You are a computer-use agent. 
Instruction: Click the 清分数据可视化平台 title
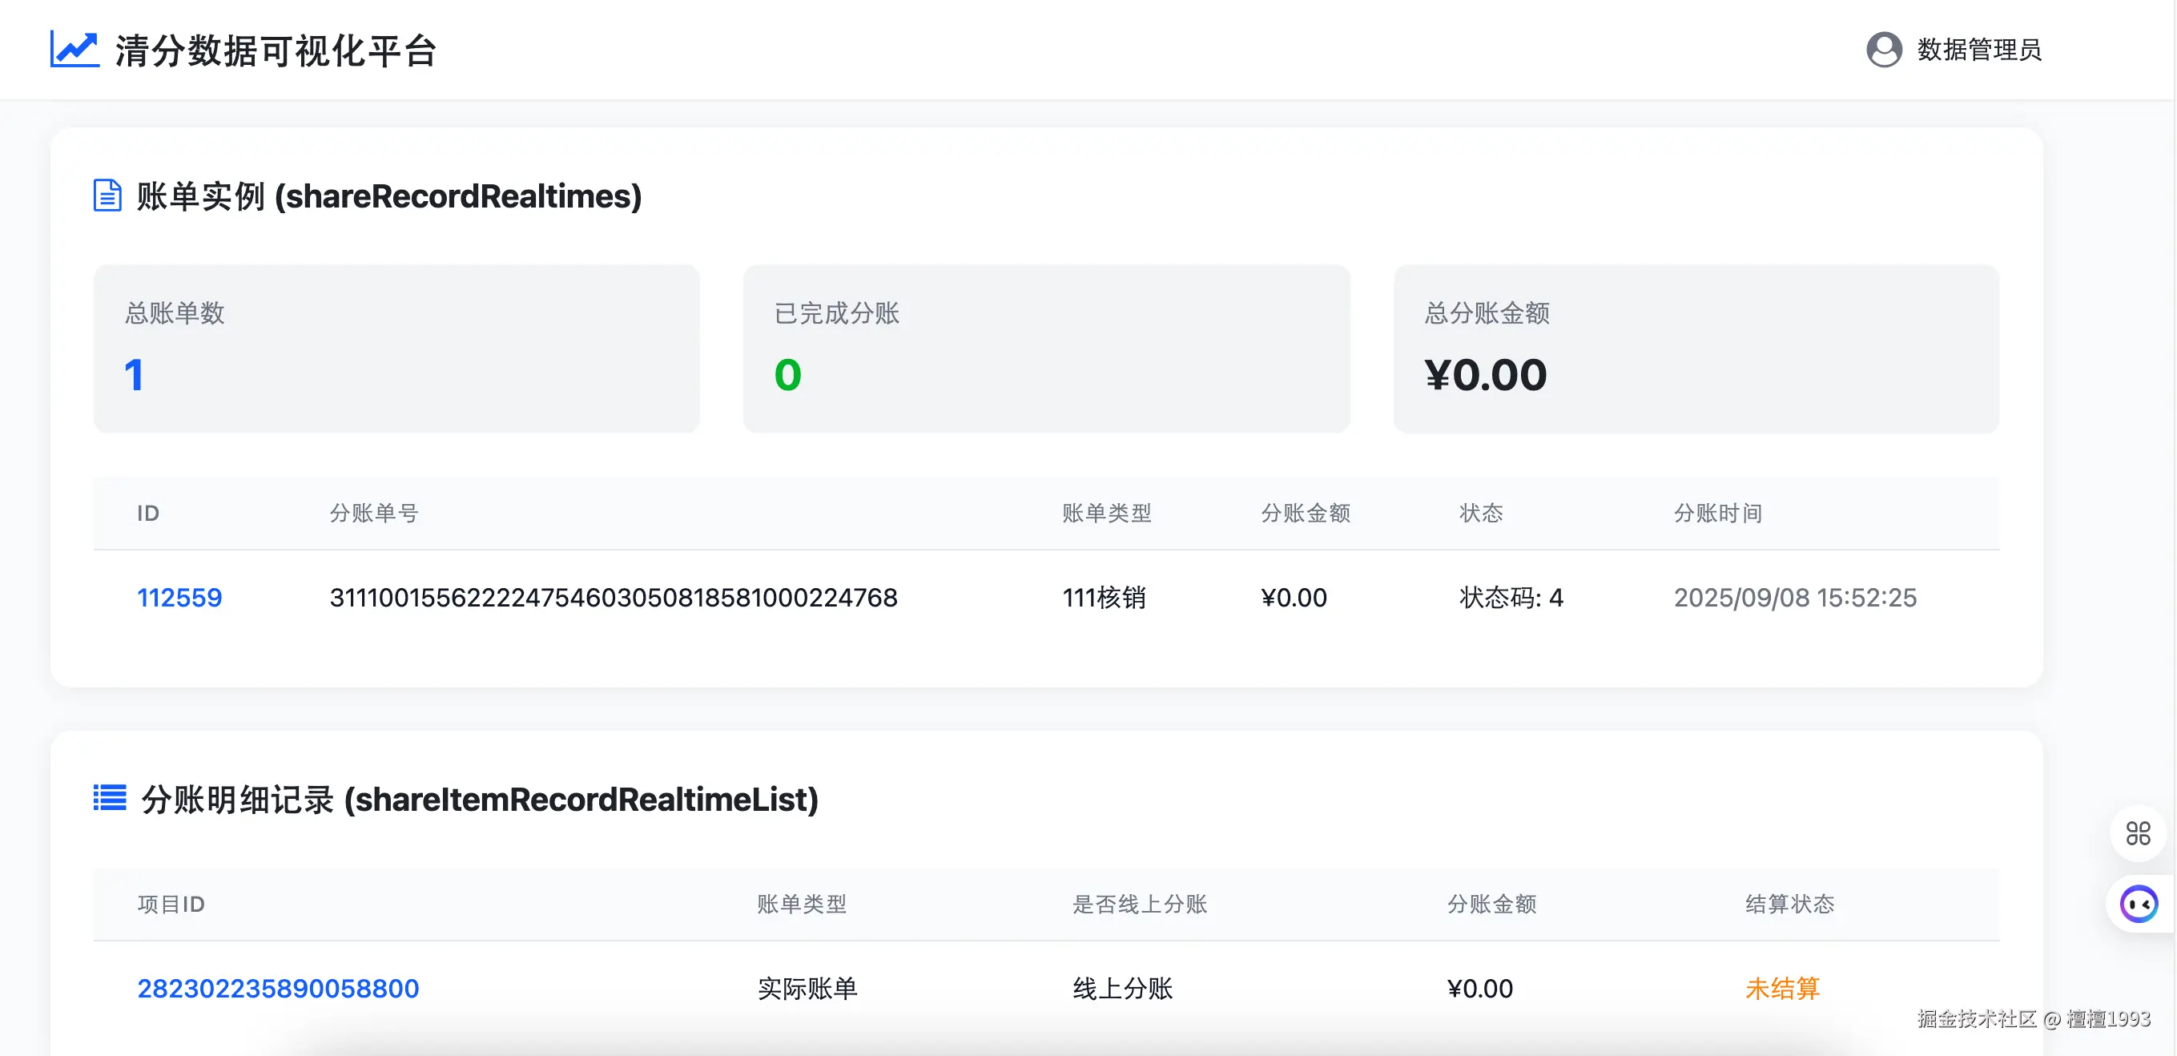[276, 50]
